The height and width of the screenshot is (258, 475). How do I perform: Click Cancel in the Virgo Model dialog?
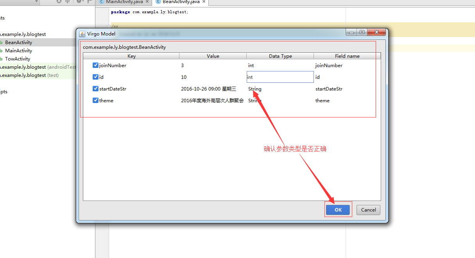coord(368,210)
